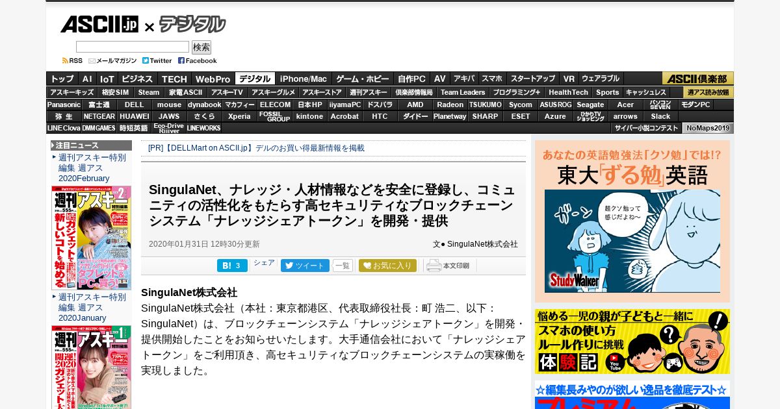Click the January 週刊アスキー magazine cover
The width and height of the screenshot is (780, 409).
tap(92, 367)
